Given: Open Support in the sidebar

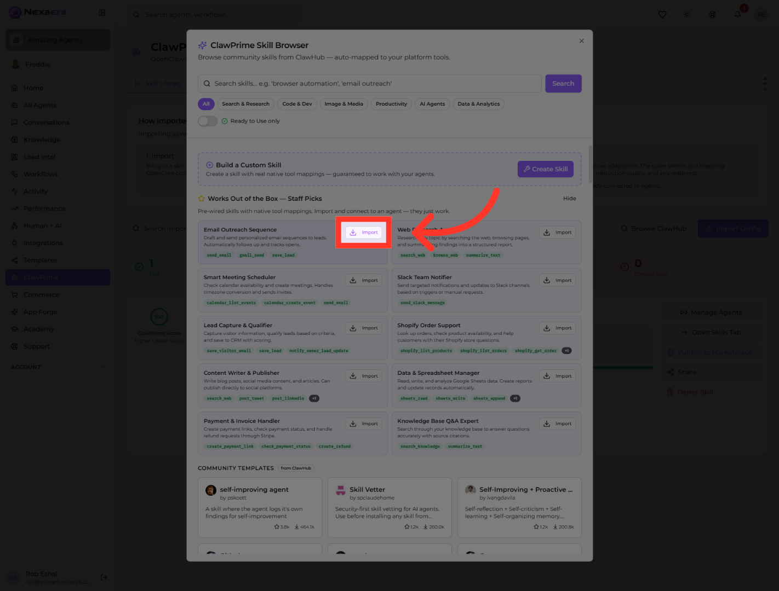Looking at the screenshot, I should pos(58,346).
